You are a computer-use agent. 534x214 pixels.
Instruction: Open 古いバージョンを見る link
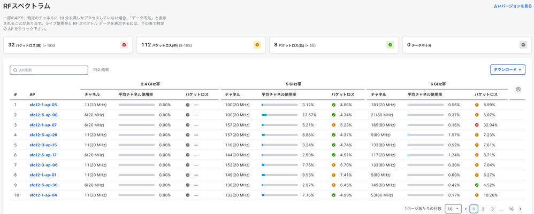coord(512,6)
